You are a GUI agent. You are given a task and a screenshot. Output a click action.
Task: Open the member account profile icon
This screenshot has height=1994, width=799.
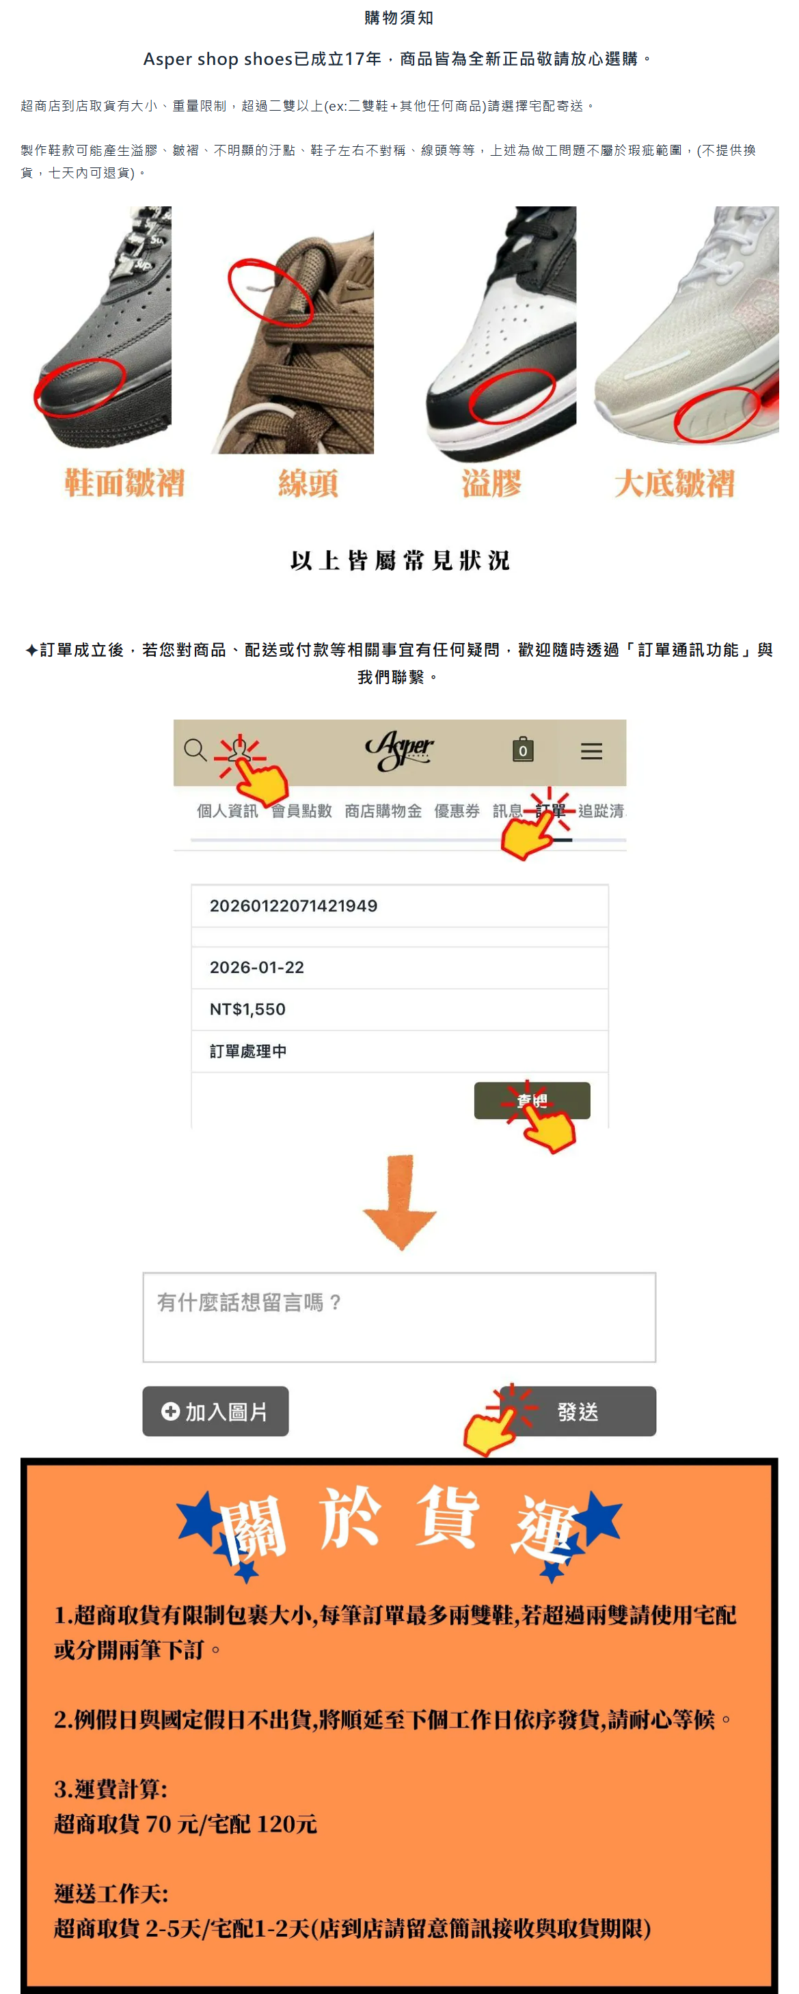(x=239, y=748)
